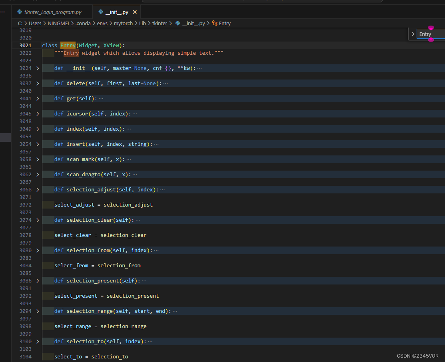
Task: Click fold ellipsis after delete signature
Action: pyautogui.click(x=166, y=84)
